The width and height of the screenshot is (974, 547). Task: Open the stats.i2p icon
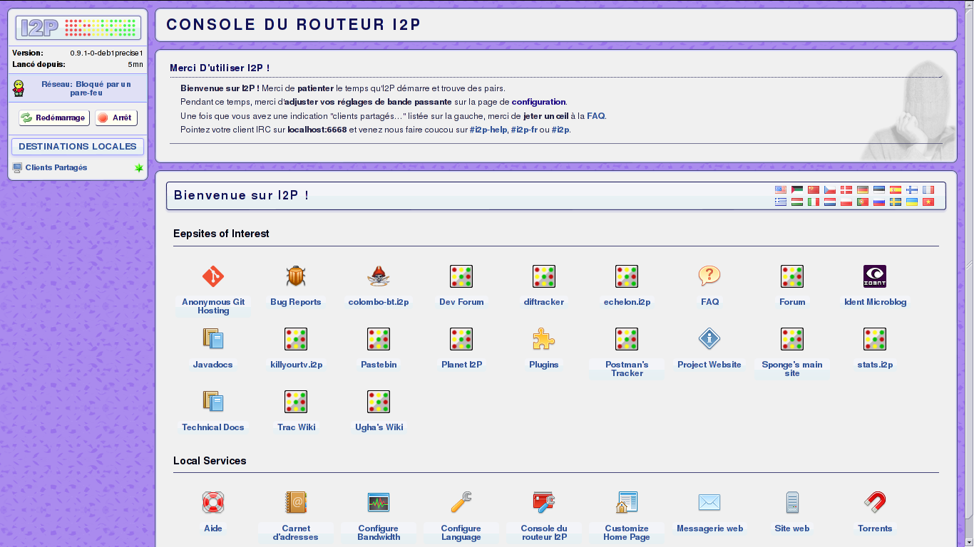(x=875, y=338)
